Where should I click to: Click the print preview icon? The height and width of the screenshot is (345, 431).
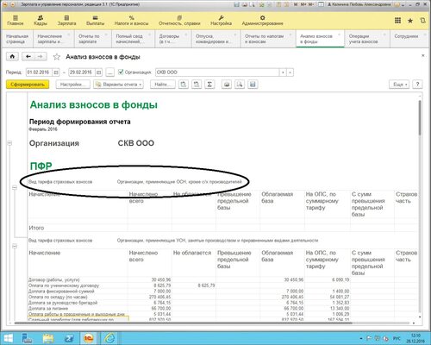[x=240, y=85]
